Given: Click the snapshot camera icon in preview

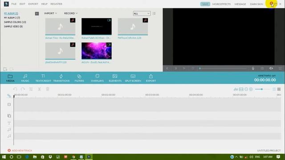Looking at the screenshot, I should click(262, 68).
